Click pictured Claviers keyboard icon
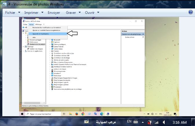 pyautogui.click(x=52, y=51)
